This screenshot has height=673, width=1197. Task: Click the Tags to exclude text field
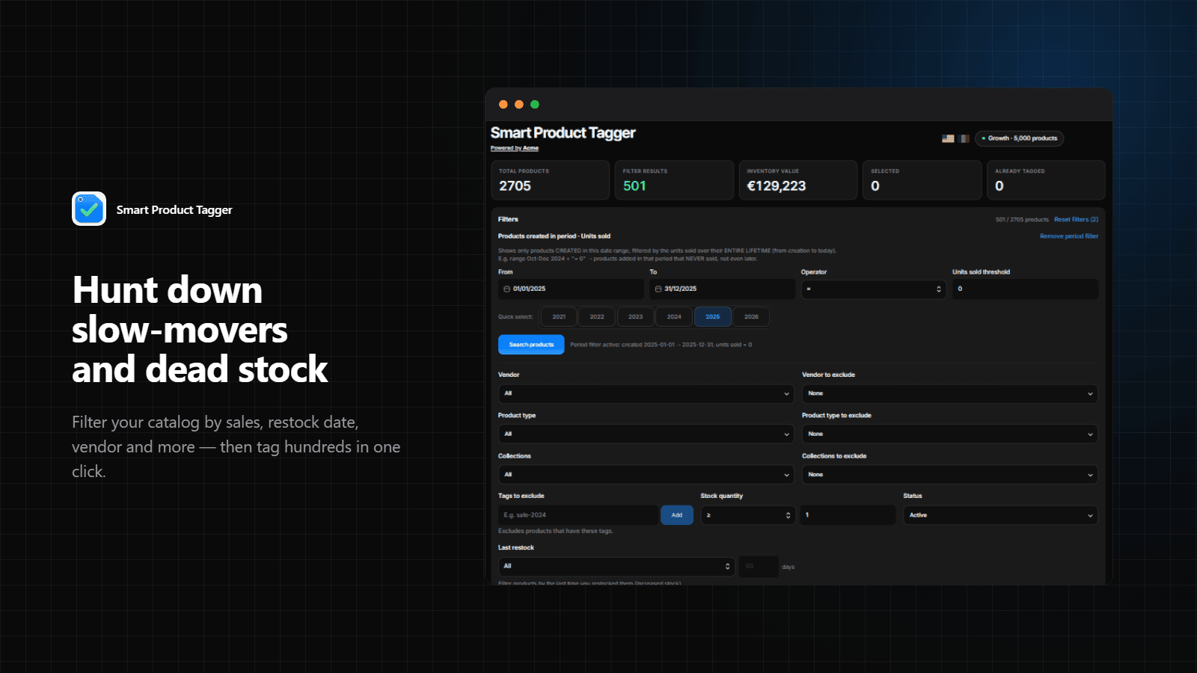point(578,515)
